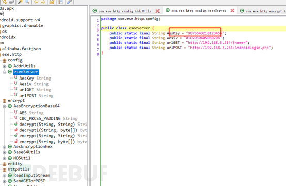The image size is (286, 186).
Task: Select the decrypt(String, String) method
Action: [47, 125]
